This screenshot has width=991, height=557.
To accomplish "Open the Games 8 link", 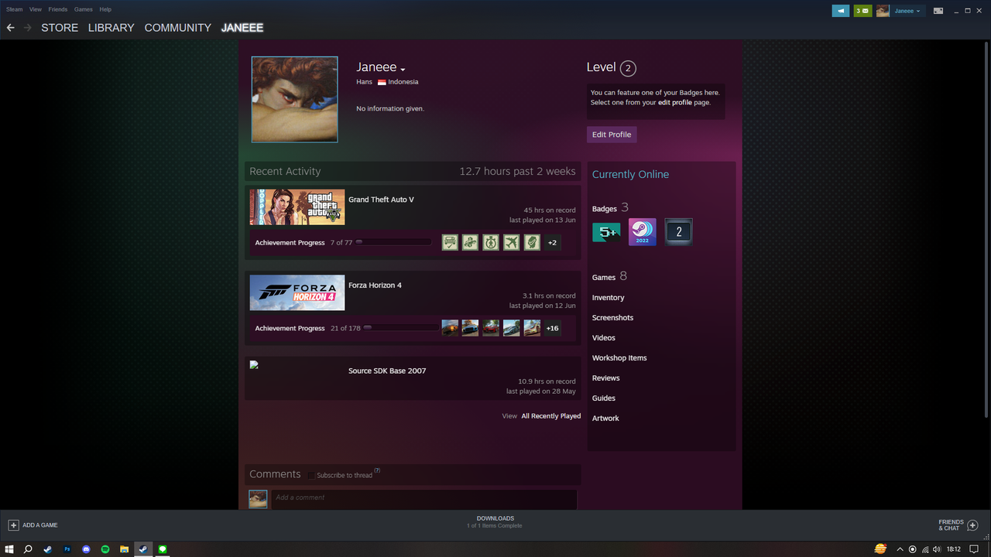I will coord(609,277).
